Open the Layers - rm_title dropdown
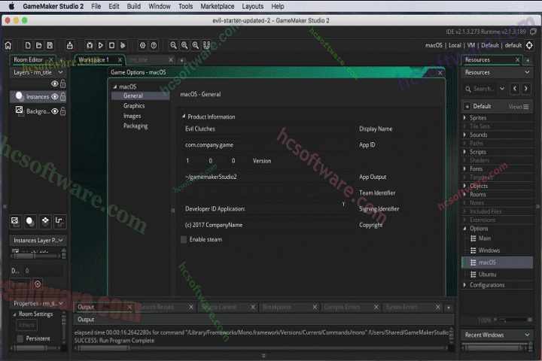Screen dimensions: 542x361 pos(60,72)
